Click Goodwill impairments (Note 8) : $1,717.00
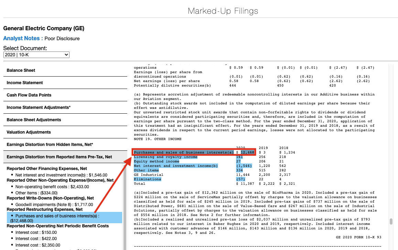Image resolution: width=398 pixels, height=250 pixels. coord(54,205)
